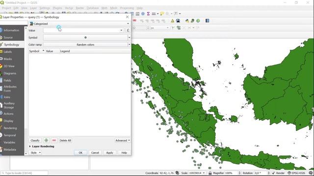Open the Layer menu

click(x=33, y=8)
